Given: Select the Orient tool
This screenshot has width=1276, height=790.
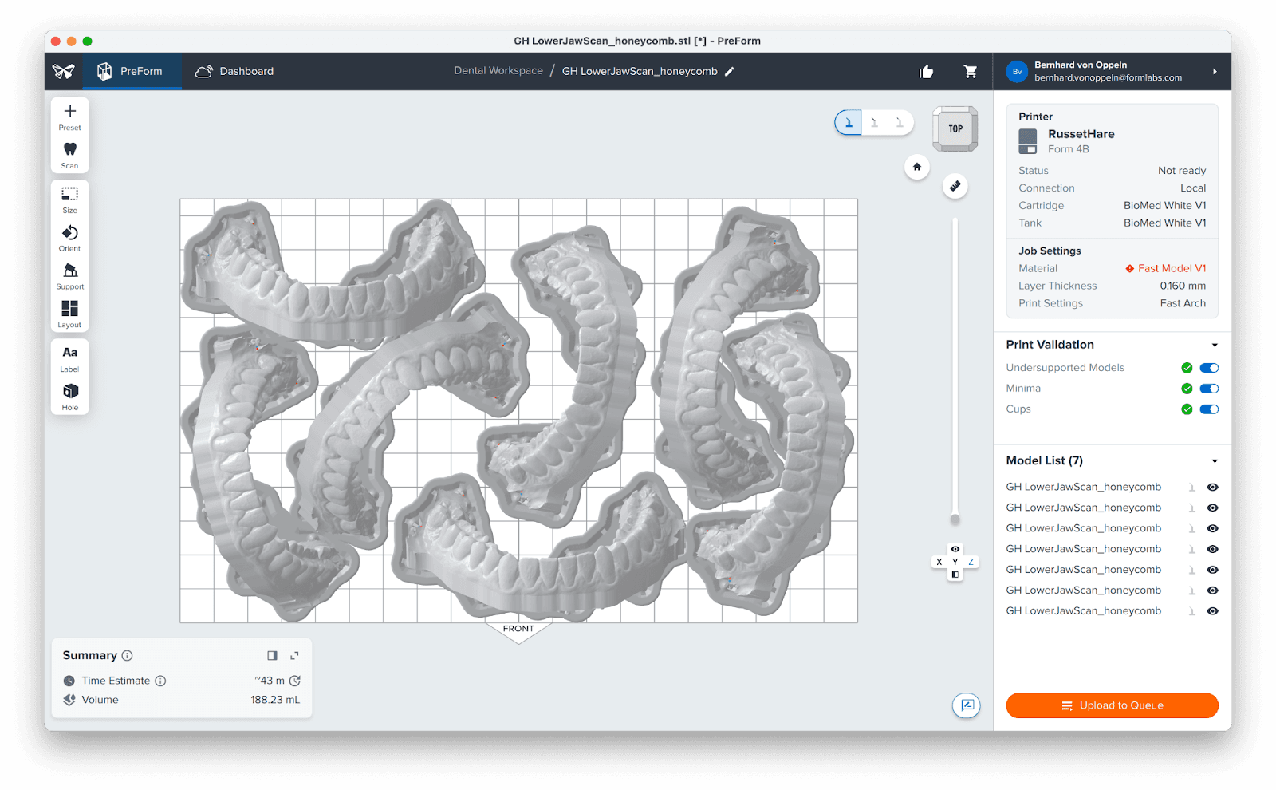Looking at the screenshot, I should (70, 237).
